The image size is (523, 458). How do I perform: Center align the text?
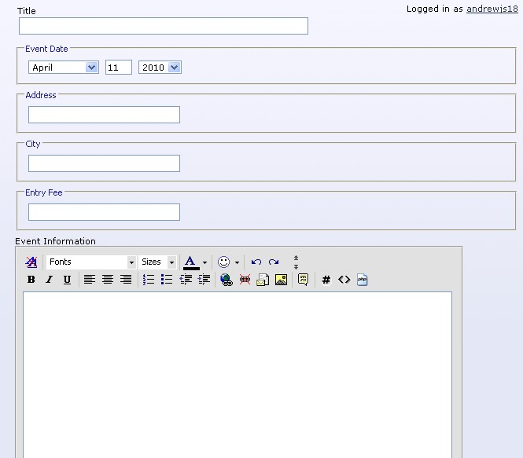click(x=108, y=280)
